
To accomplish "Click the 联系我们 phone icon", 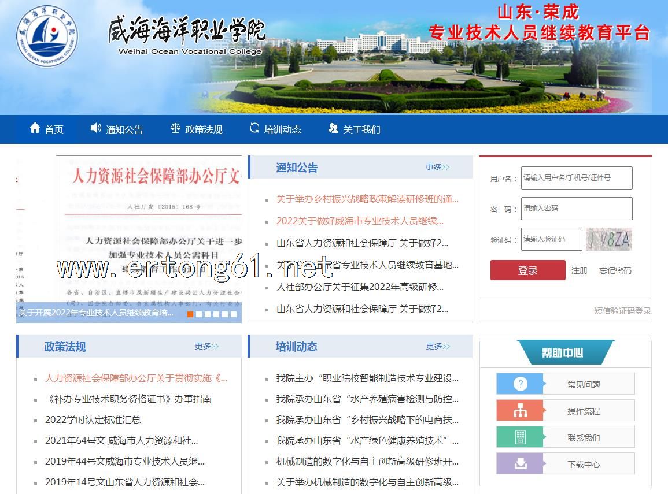I will tap(520, 437).
